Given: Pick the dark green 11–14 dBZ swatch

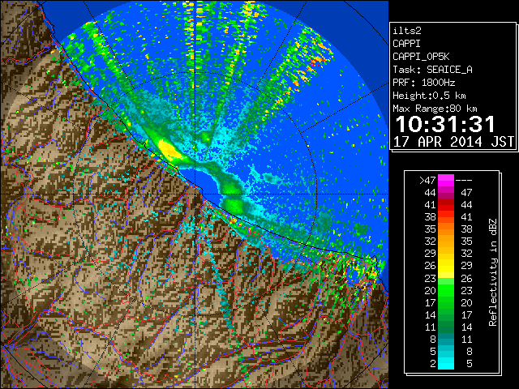Looking at the screenshot, I should click(446, 327).
